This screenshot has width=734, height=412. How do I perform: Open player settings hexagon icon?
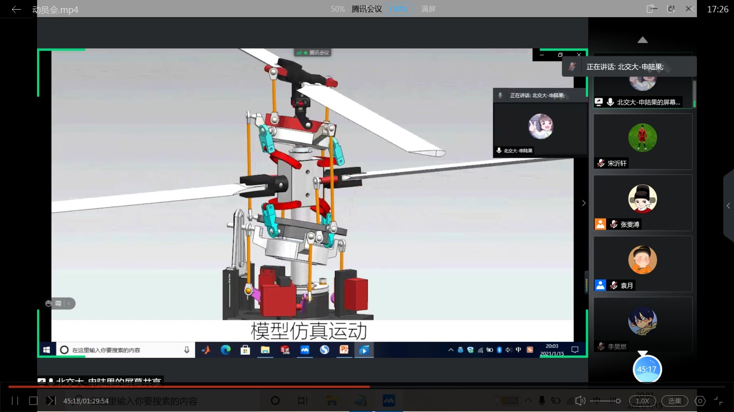click(x=700, y=401)
